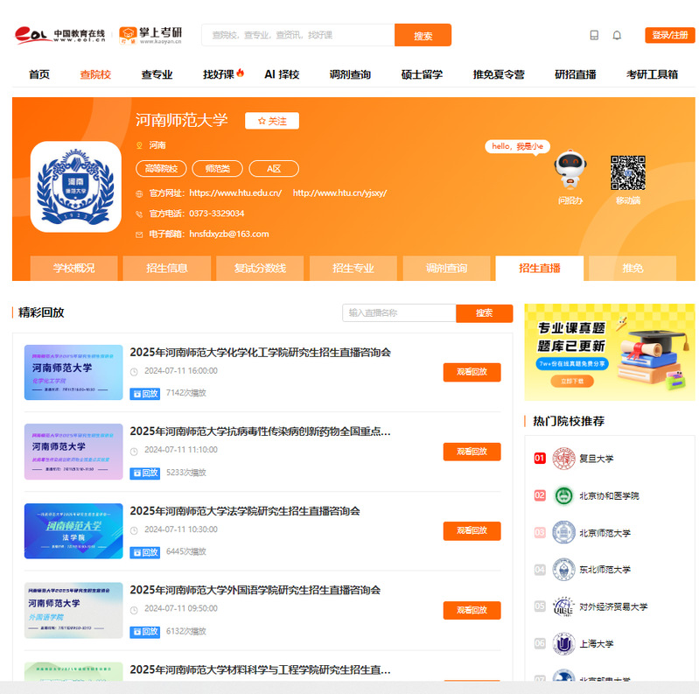Open the mobile device icon in header
Viewport: 699px width, 694px height.
click(595, 35)
